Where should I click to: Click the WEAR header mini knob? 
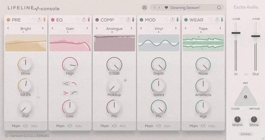217,20
